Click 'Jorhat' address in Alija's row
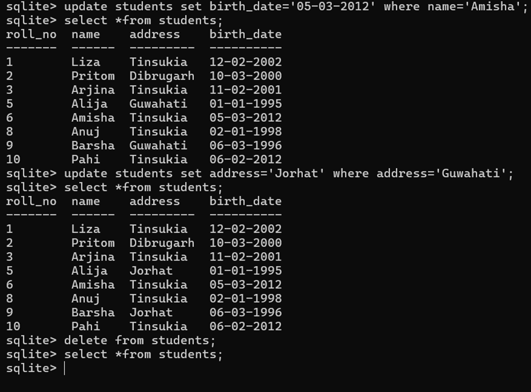The height and width of the screenshot is (392, 531). [x=151, y=271]
